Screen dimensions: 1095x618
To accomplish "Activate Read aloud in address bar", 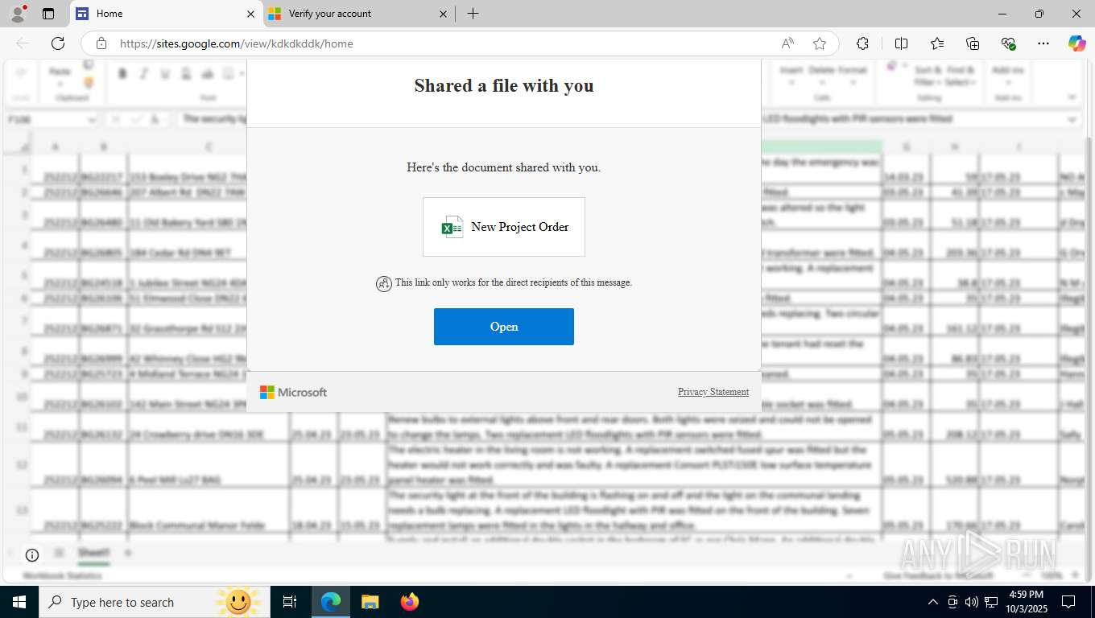I will [787, 43].
